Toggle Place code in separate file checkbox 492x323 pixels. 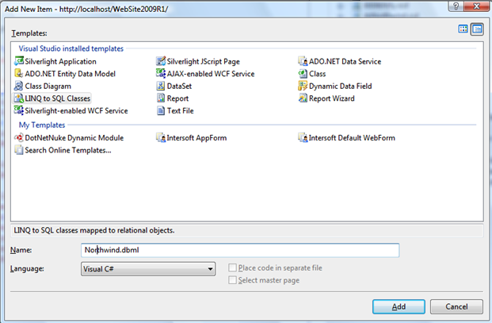coord(232,269)
